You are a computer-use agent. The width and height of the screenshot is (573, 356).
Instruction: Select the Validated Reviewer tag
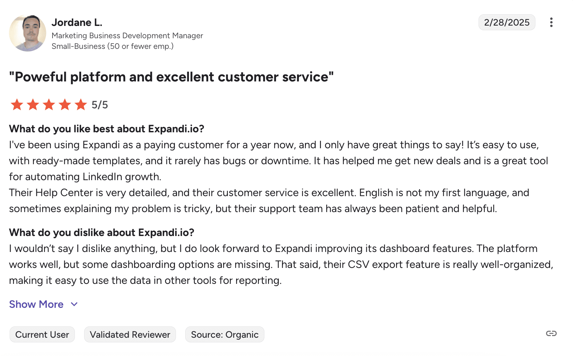coord(130,334)
